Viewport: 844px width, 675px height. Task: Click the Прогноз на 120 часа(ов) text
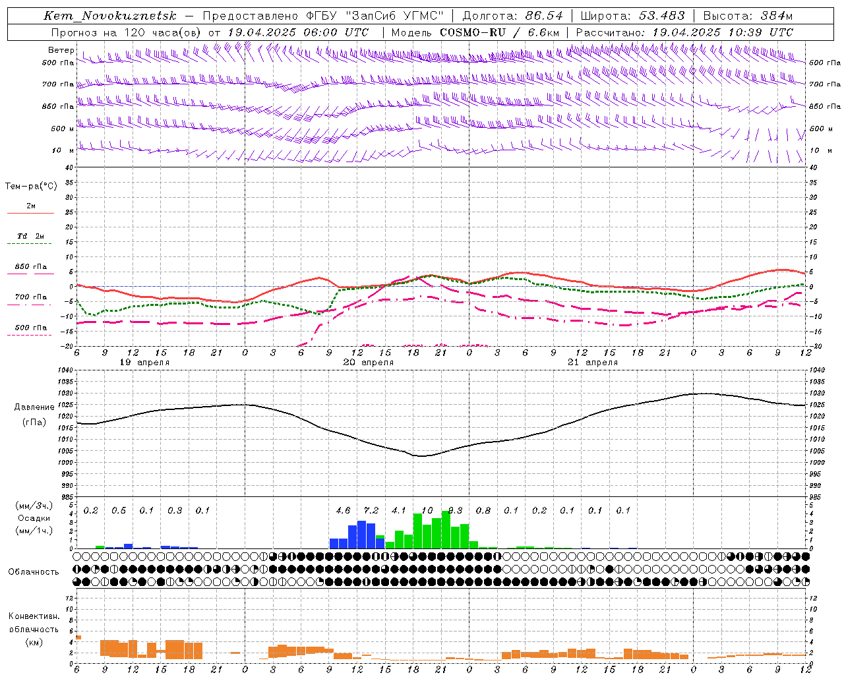[x=127, y=32]
